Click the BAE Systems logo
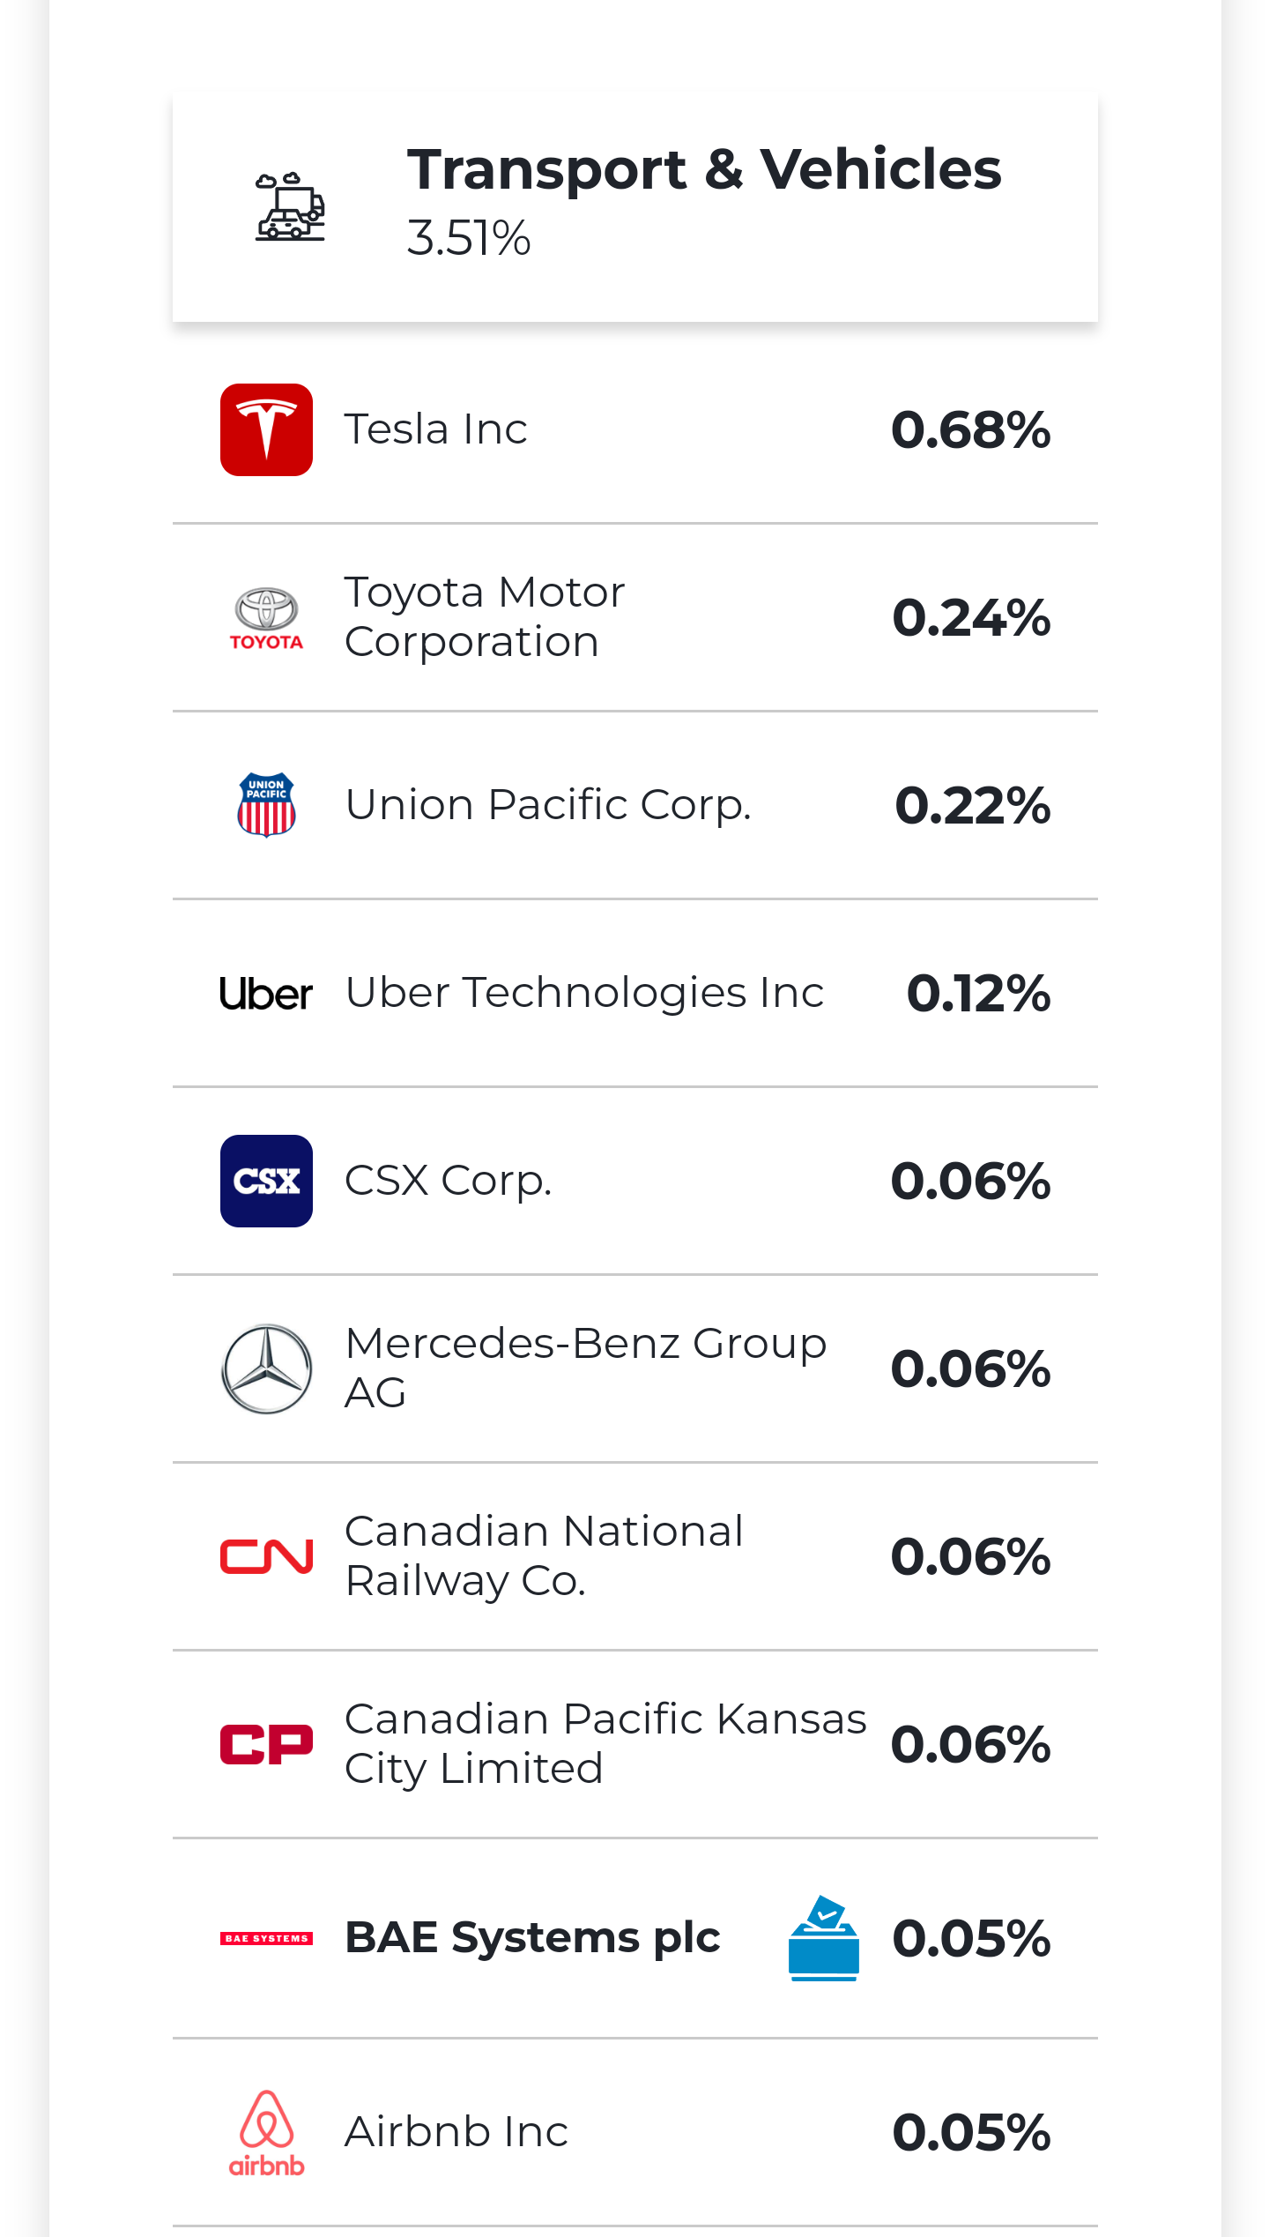Image resolution: width=1269 pixels, height=2237 pixels. pos(266,1938)
